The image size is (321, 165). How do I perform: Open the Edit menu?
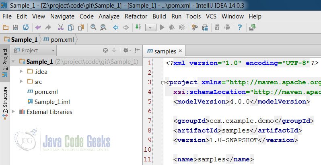click(22, 16)
